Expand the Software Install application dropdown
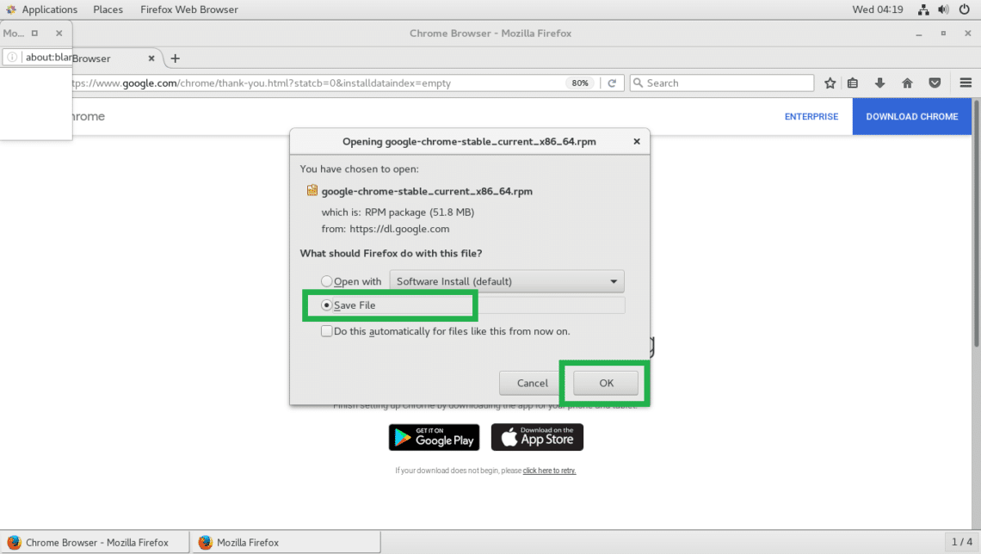Image resolution: width=981 pixels, height=554 pixels. click(507, 281)
